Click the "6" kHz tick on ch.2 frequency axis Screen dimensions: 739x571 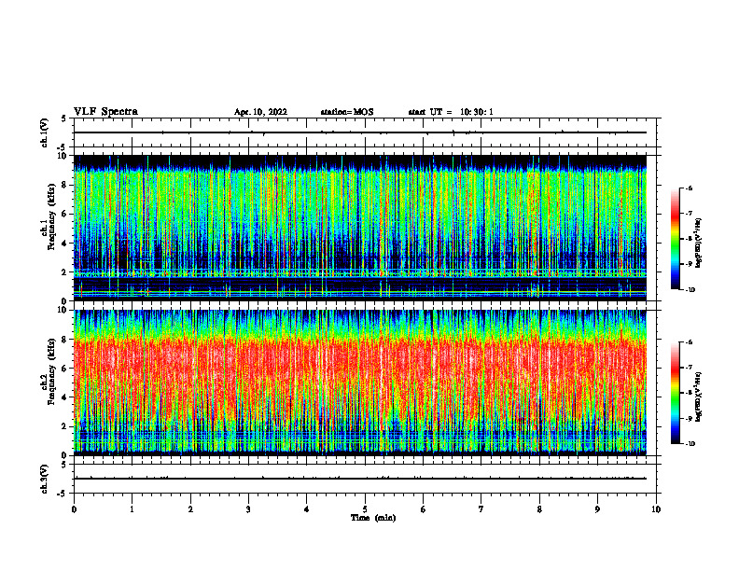65,369
